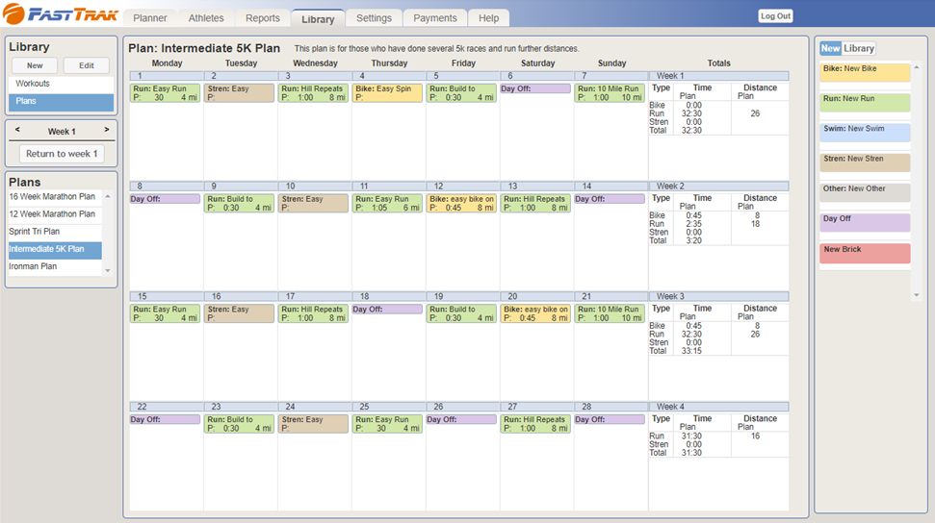Viewport: 935px width, 523px height.
Task: Switch to the Library toggle tab
Action: coord(859,48)
